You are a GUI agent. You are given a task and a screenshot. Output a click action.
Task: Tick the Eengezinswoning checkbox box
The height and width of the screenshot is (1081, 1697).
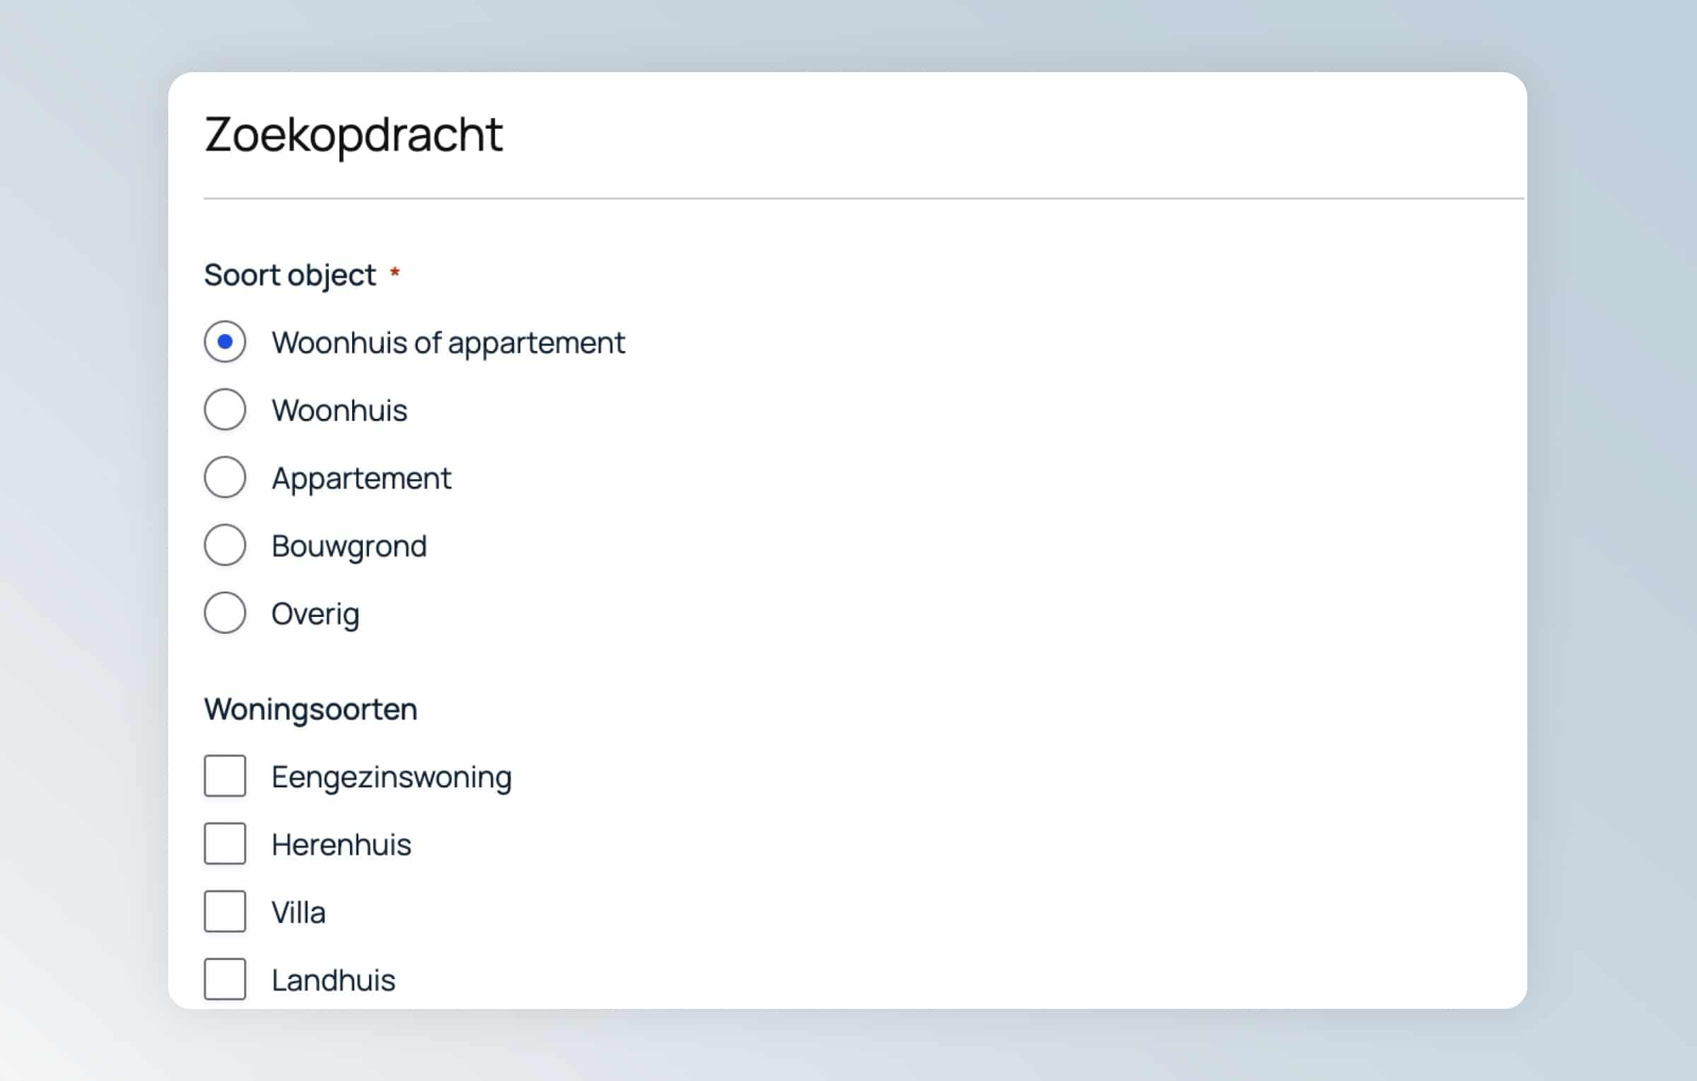225,776
